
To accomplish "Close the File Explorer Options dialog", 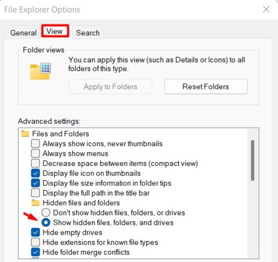I will 266,9.
